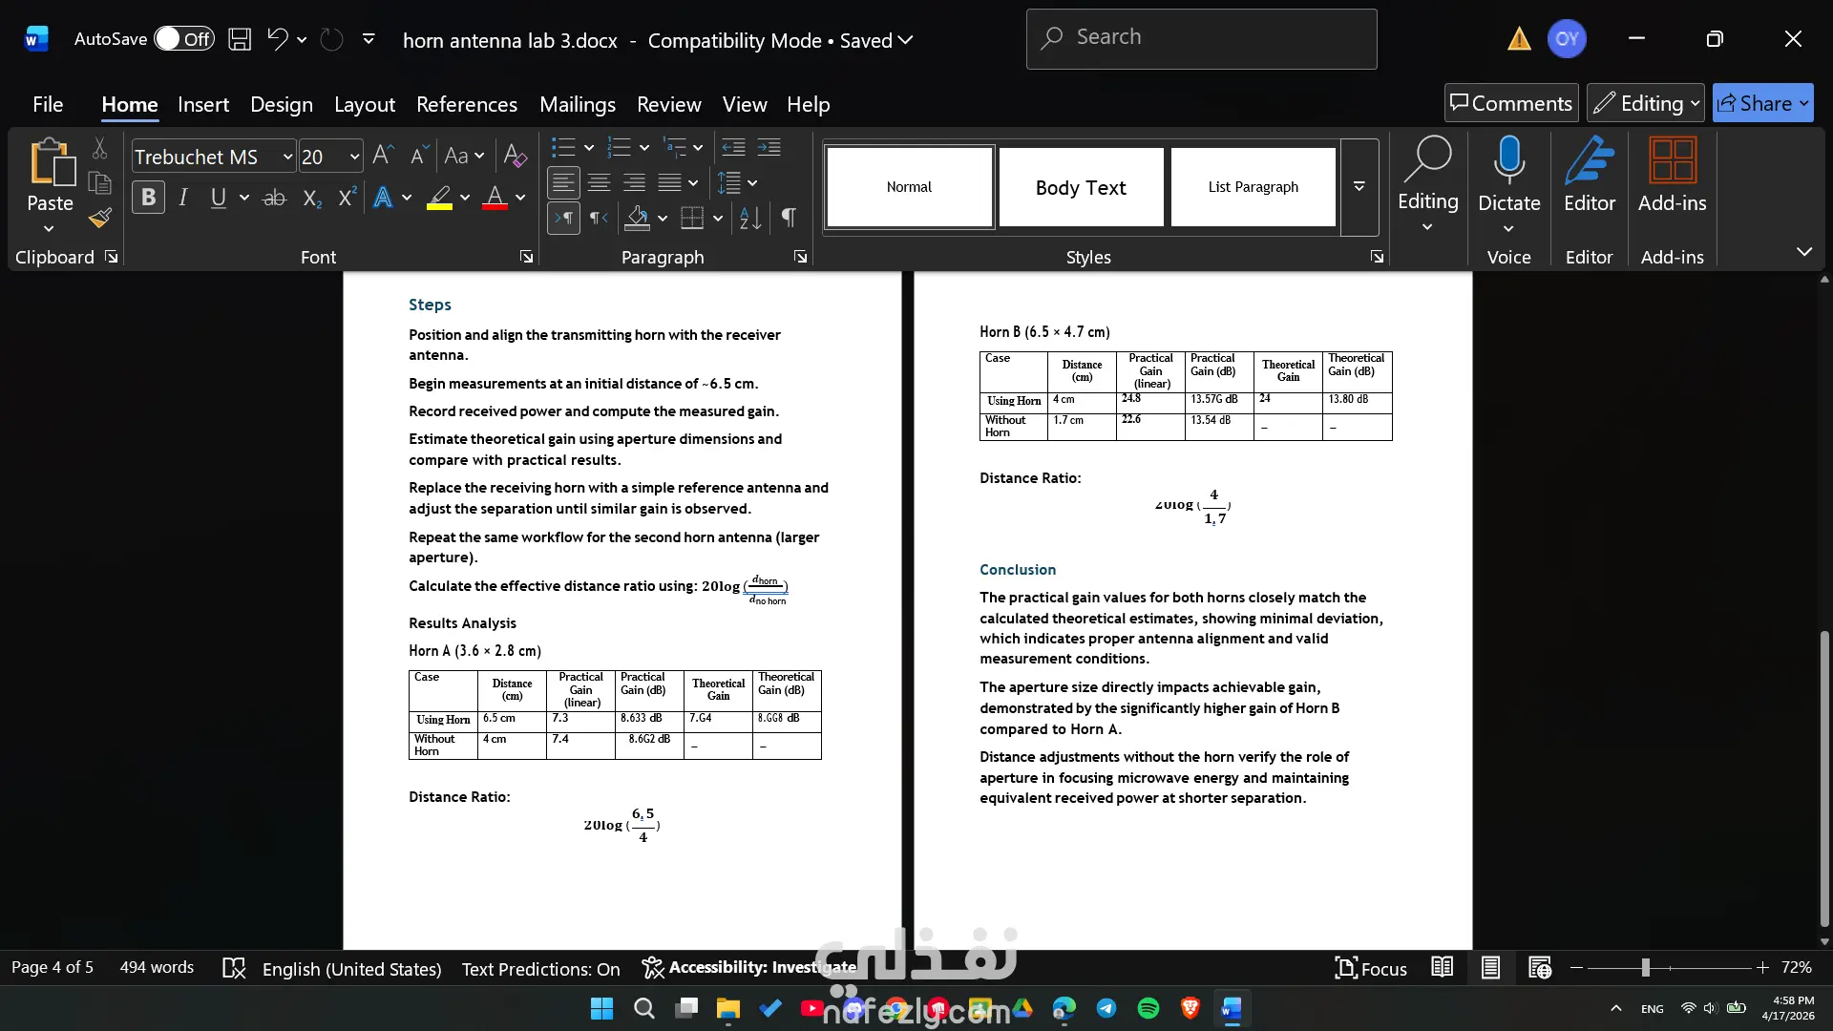Open the font name dropdown

(287, 157)
